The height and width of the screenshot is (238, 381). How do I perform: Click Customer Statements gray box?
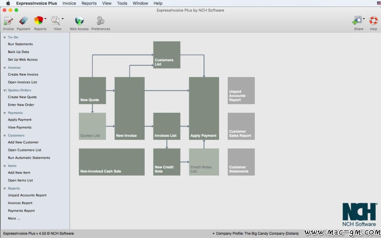click(241, 162)
